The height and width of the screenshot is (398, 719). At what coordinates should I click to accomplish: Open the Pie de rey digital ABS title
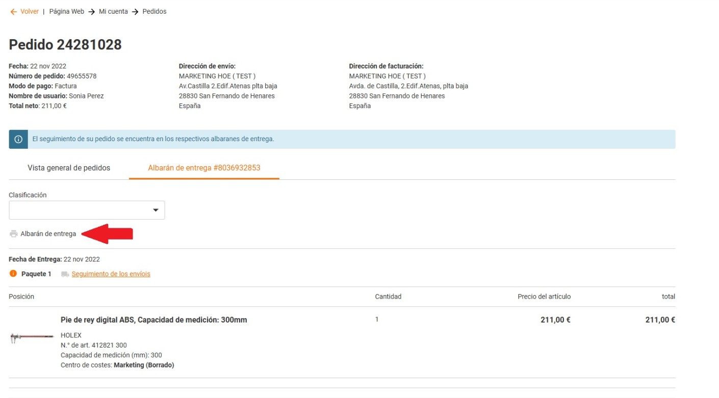coord(153,320)
